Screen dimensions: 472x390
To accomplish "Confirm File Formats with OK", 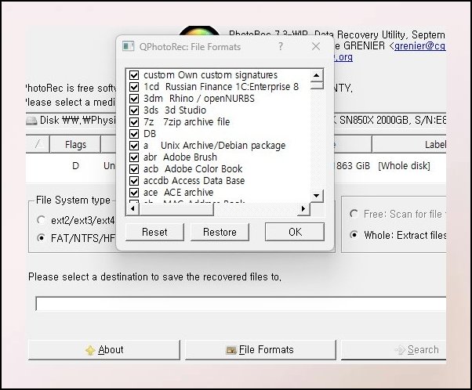I will [x=295, y=232].
